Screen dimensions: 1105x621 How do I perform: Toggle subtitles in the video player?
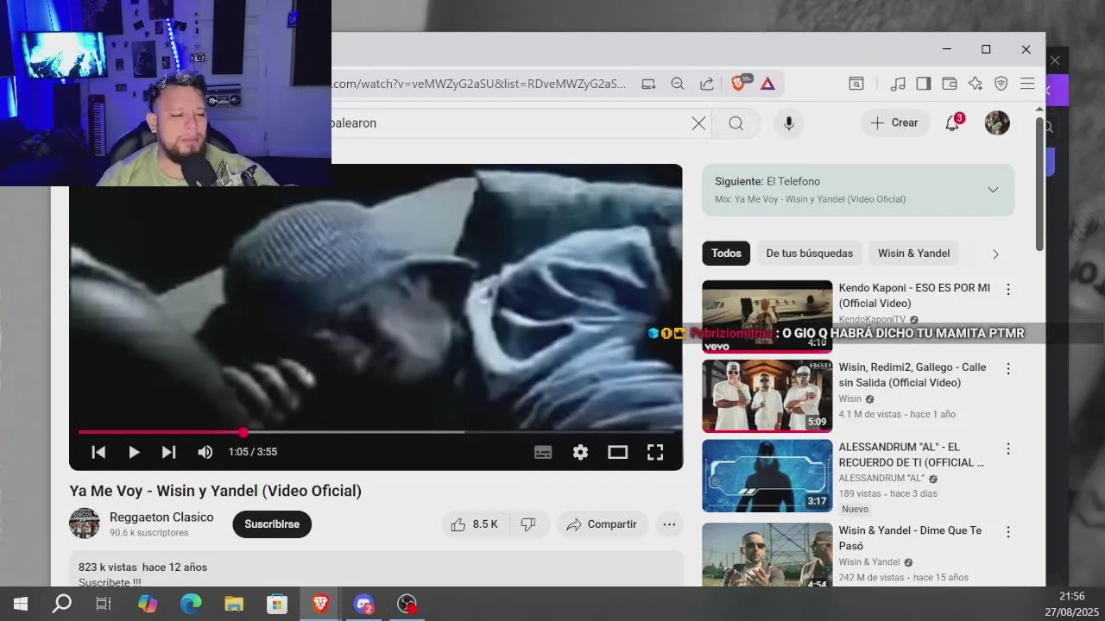pyautogui.click(x=543, y=452)
